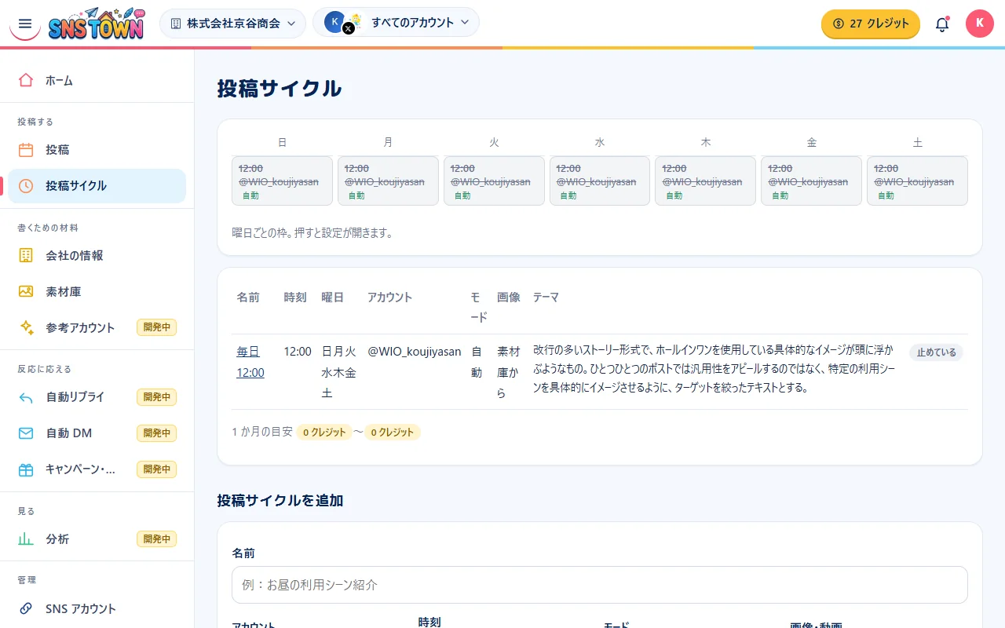Screen dimensions: 1005x628
Task: Open the 毎日 12:00 cycle link
Action: [x=250, y=362]
